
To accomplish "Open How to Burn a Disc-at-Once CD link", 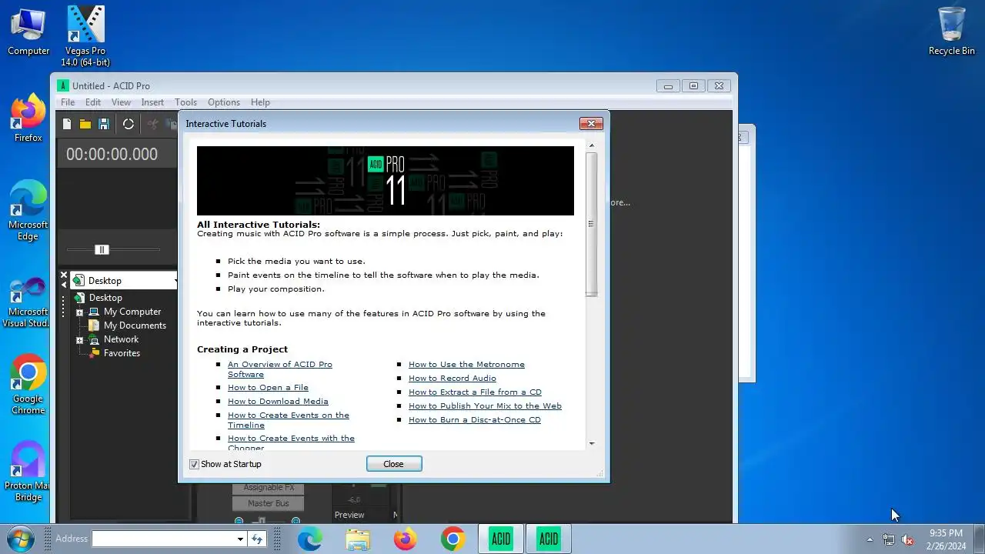I will point(475,420).
